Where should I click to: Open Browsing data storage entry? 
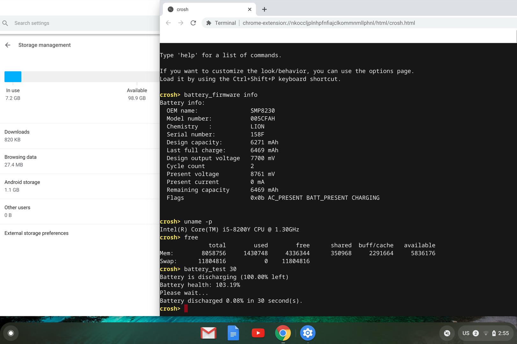click(80, 161)
